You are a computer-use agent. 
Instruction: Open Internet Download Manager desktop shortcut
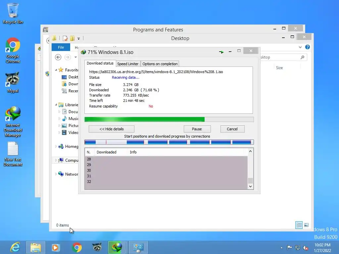13,122
